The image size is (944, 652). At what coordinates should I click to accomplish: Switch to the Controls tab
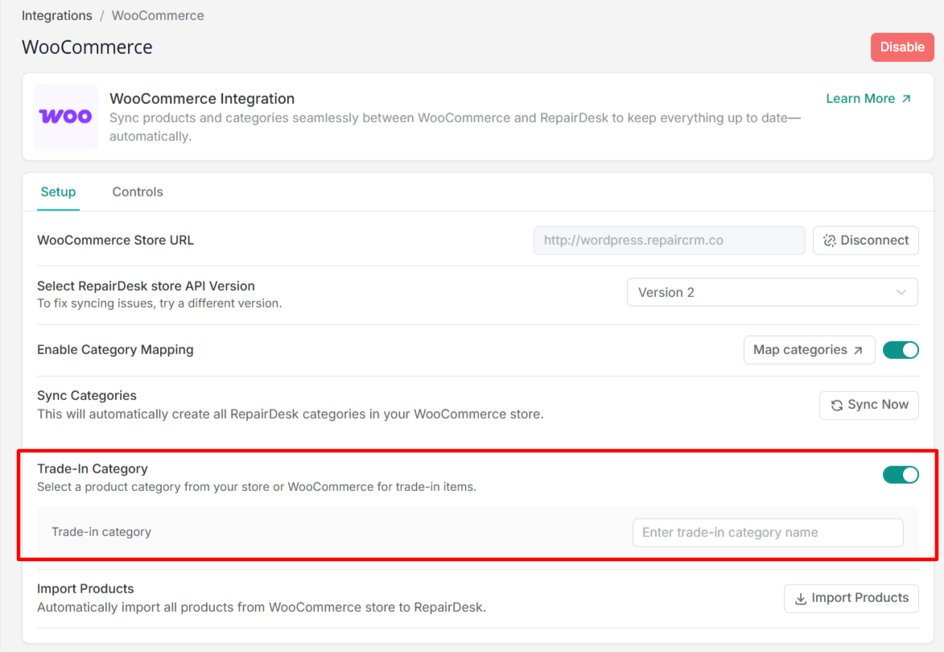138,192
